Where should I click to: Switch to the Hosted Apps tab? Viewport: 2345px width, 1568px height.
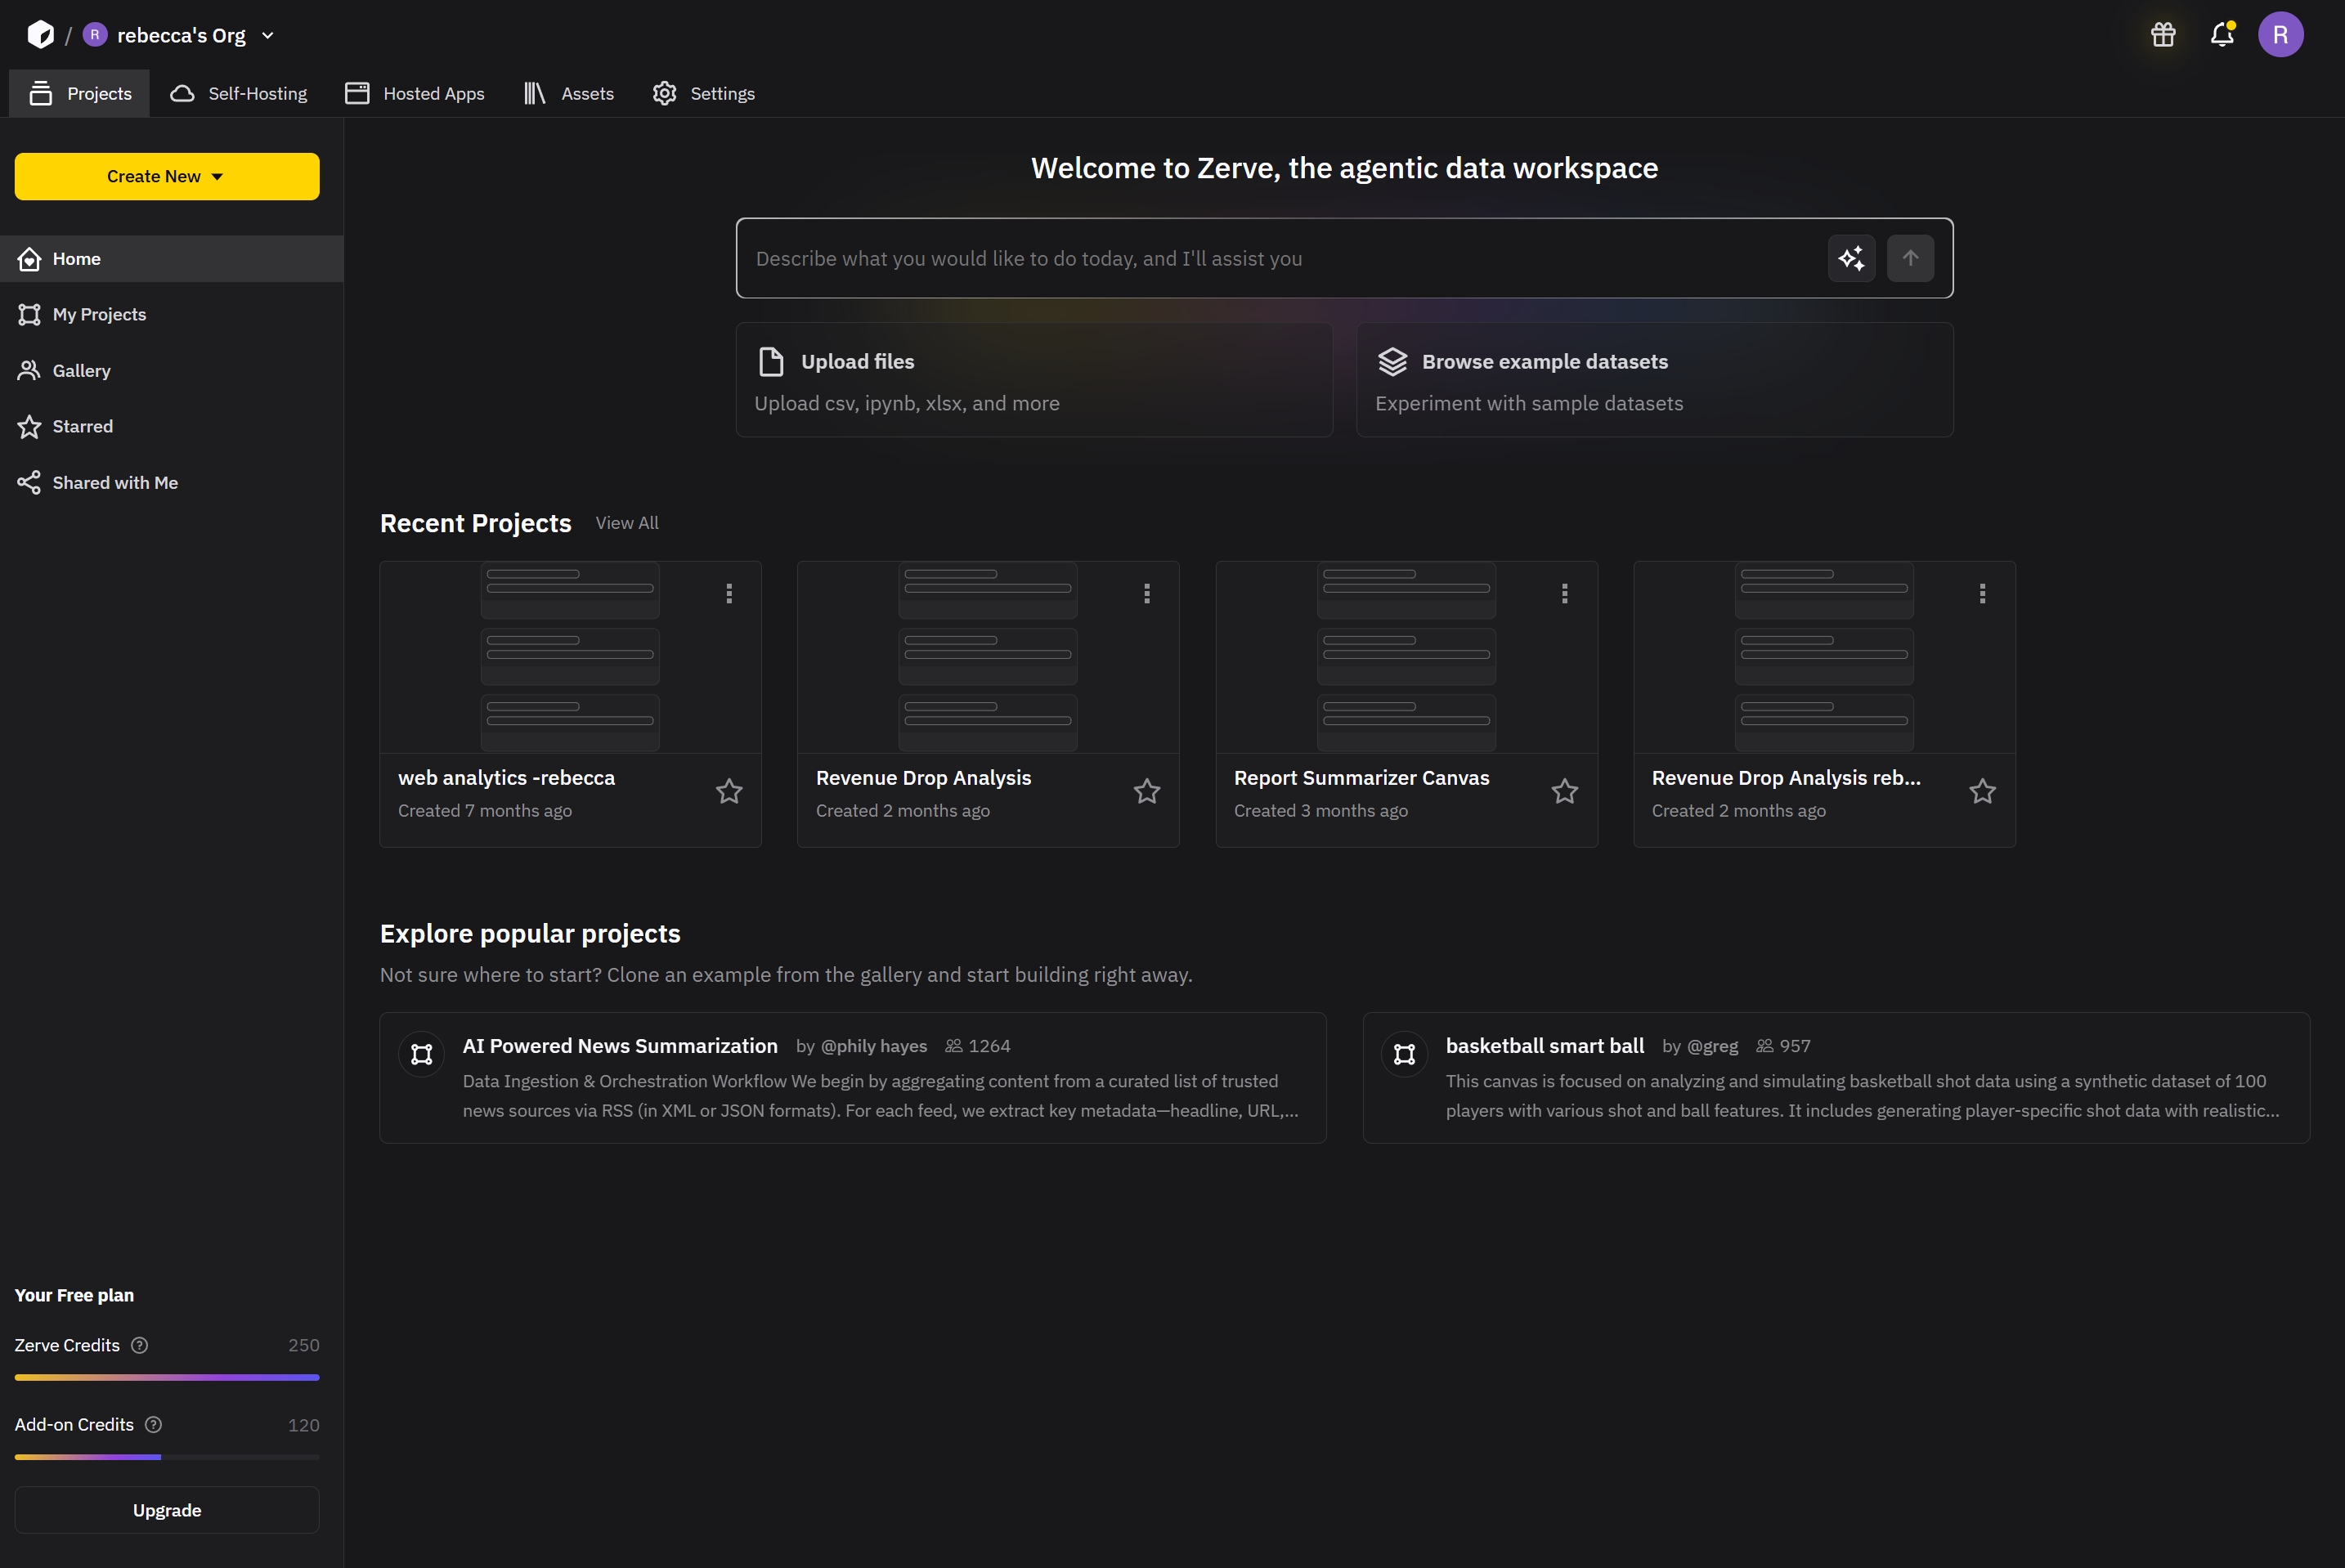click(414, 93)
